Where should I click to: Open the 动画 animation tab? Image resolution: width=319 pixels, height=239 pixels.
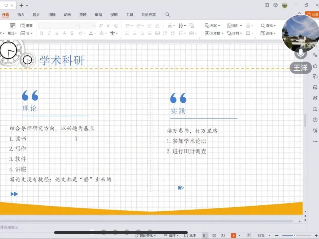(x=67, y=14)
